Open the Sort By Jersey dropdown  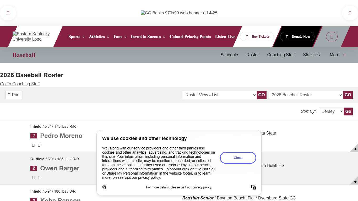click(331, 111)
